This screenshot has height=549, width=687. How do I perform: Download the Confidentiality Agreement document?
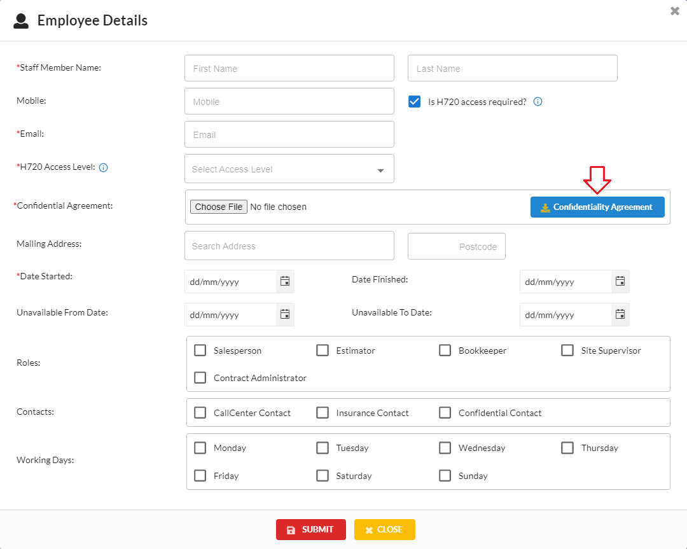coord(597,207)
